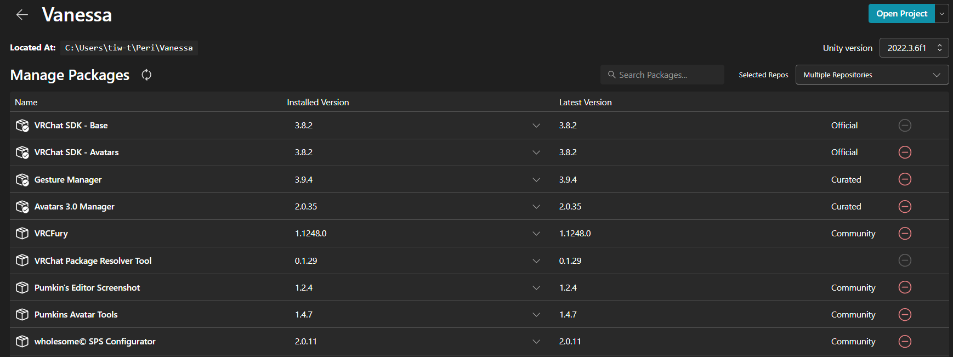953x357 pixels.
Task: Click the VRCFury package name
Action: point(51,234)
